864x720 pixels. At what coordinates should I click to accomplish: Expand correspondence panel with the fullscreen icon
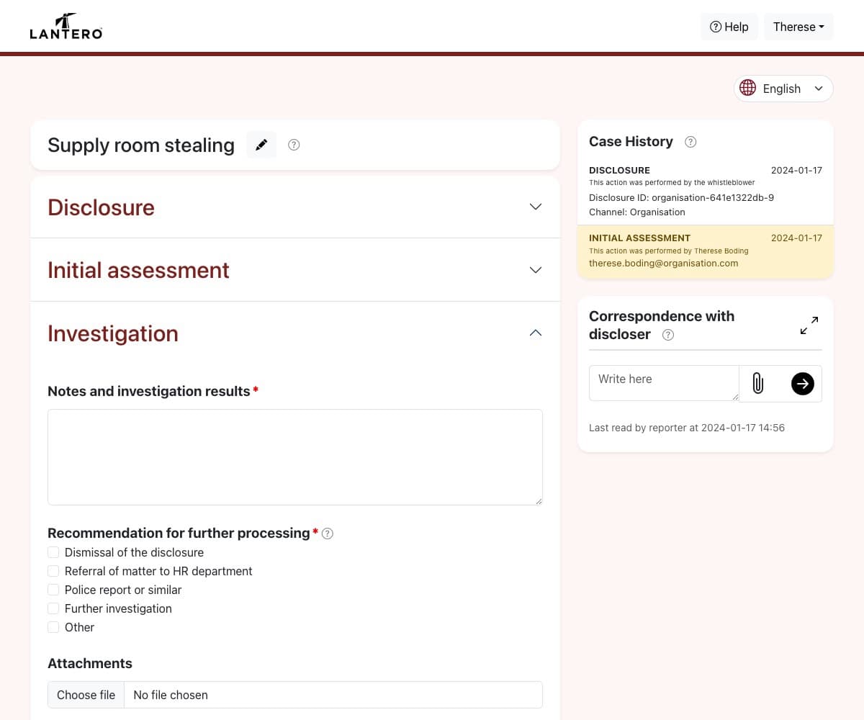[x=809, y=325]
